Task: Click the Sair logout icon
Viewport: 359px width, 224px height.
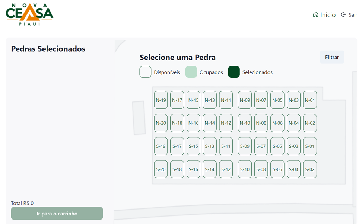Action: coord(343,15)
